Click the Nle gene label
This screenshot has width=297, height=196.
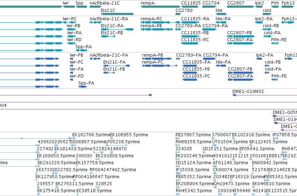click(x=219, y=10)
